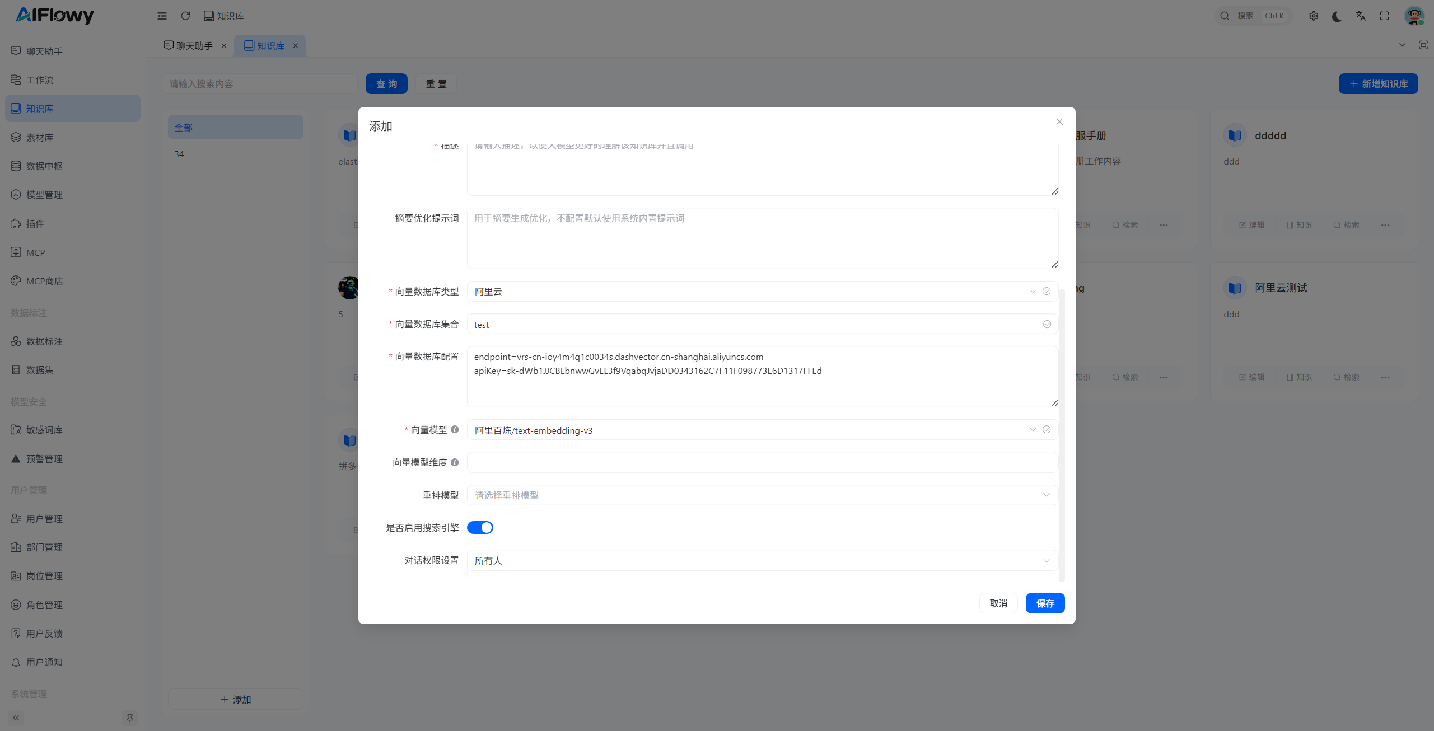Click the refresh page icon

[x=185, y=16]
